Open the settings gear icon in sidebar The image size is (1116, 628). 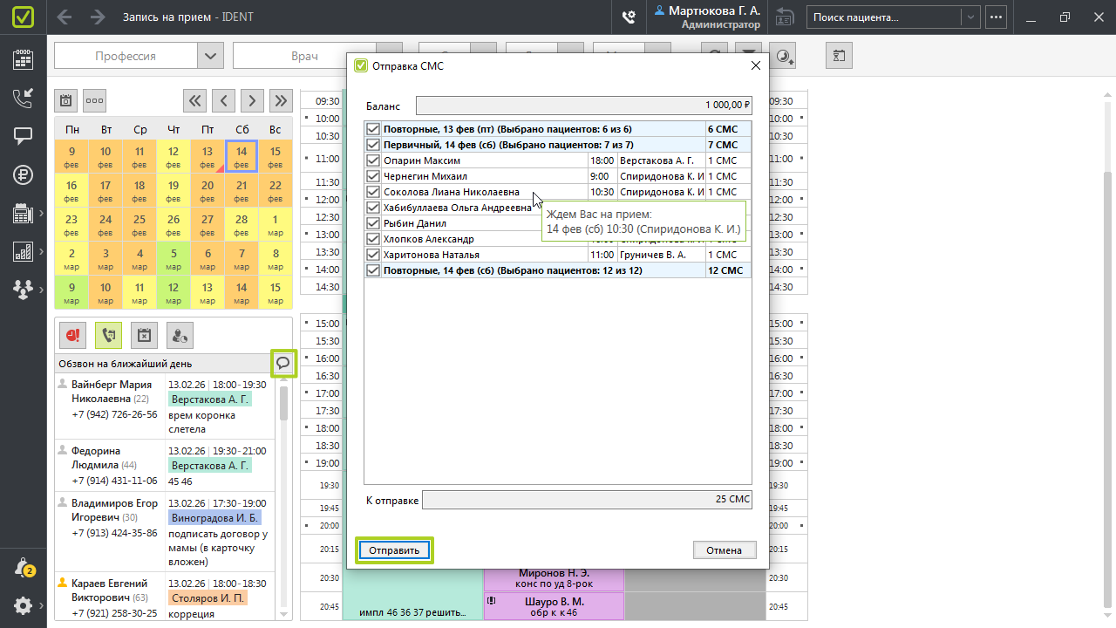point(23,605)
